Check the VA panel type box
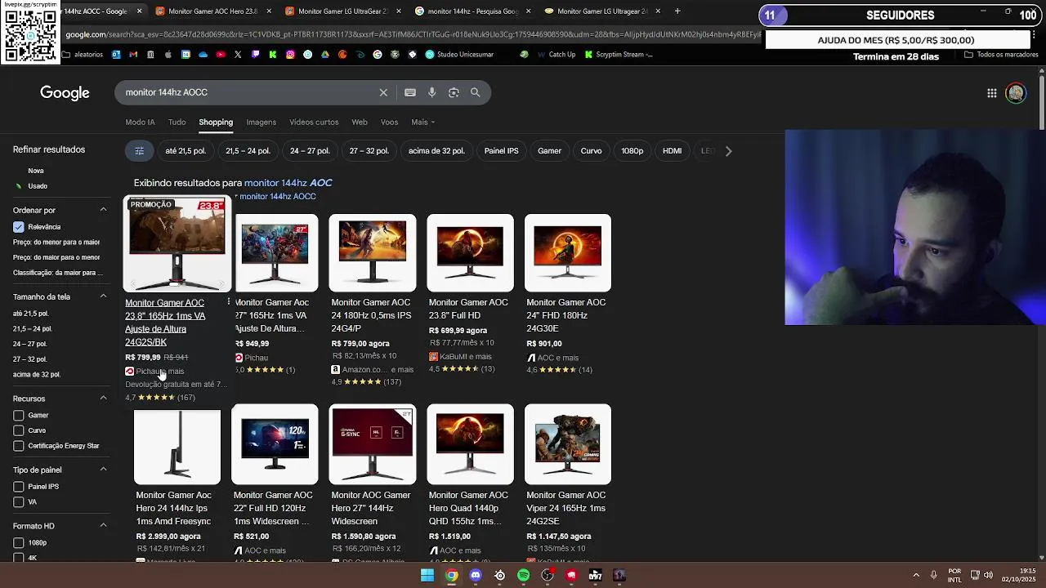Screen dimensions: 1046x588 [x=19, y=502]
